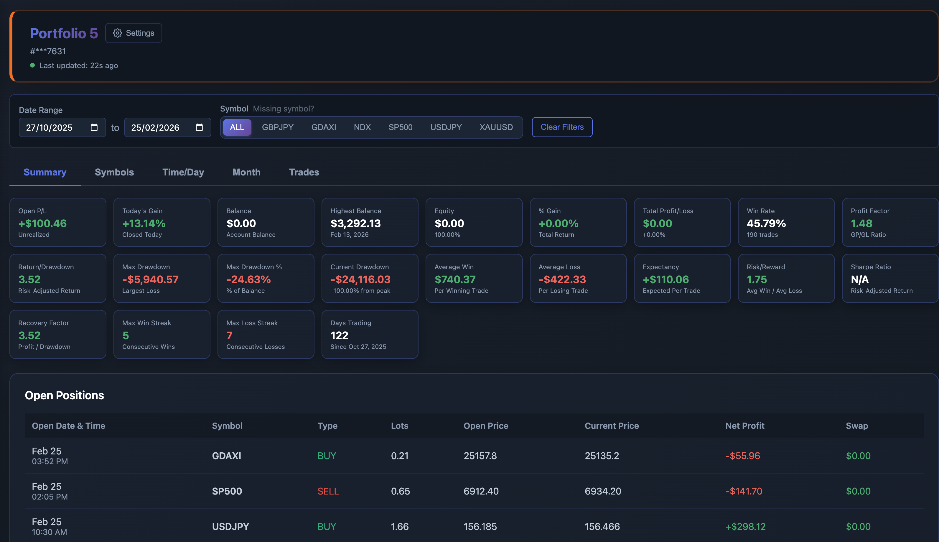This screenshot has height=542, width=939.
Task: Switch to the Symbols tab
Action: pyautogui.click(x=114, y=172)
